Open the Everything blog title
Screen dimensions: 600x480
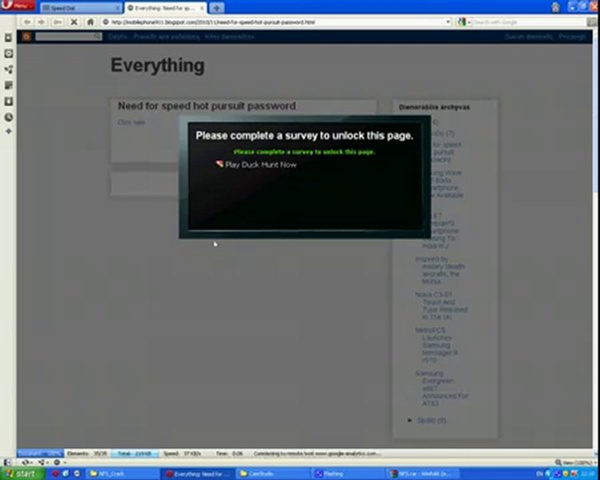[158, 65]
